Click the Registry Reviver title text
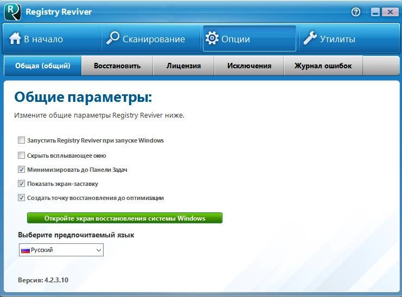Screen dimensions: 402x297 (59, 12)
